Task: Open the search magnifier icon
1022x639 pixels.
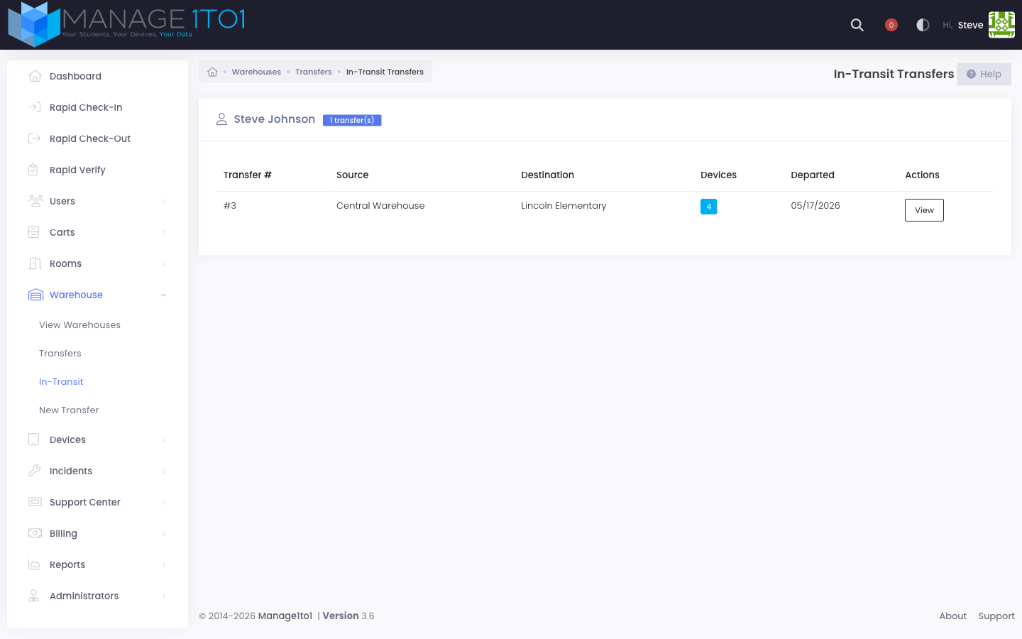Action: pos(857,25)
